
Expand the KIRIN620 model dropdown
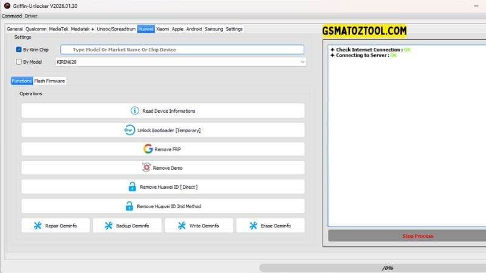(302, 62)
